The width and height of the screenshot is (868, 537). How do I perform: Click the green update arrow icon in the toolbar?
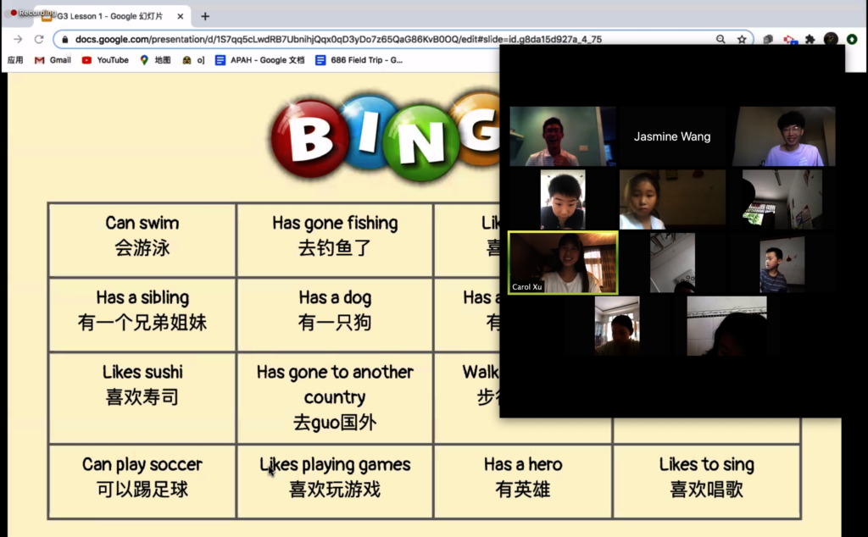point(852,39)
